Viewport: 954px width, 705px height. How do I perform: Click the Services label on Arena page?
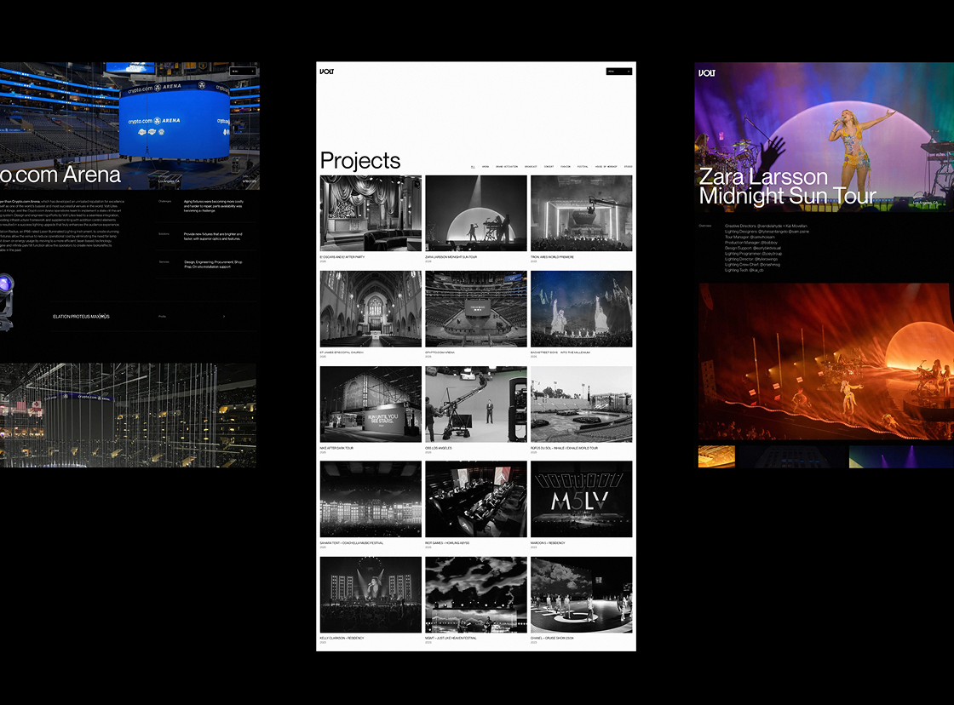pos(164,262)
